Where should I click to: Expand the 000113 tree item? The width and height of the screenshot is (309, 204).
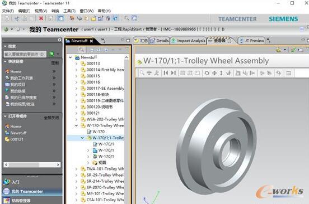point(77,64)
